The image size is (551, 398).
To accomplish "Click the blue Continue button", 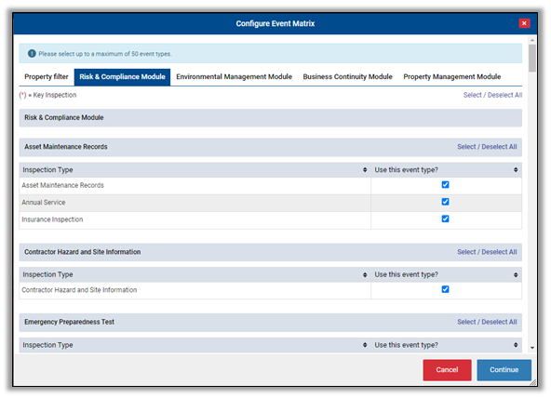I will click(x=504, y=370).
